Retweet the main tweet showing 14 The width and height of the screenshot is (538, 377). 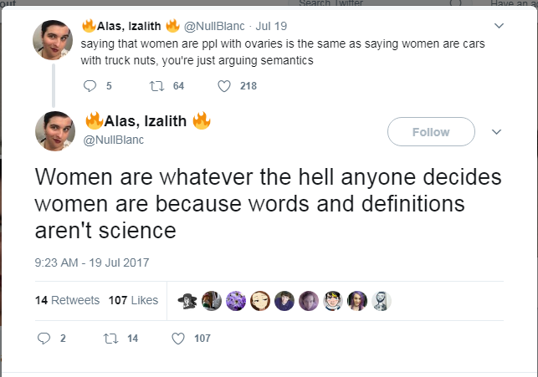tap(110, 339)
